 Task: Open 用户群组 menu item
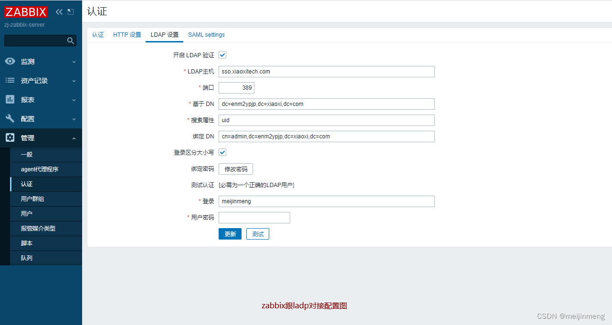[x=46, y=199]
